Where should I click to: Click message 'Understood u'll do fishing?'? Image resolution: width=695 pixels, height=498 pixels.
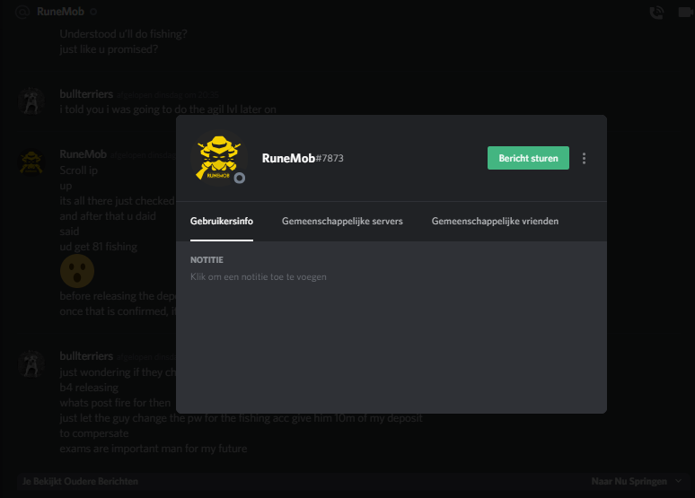point(124,34)
